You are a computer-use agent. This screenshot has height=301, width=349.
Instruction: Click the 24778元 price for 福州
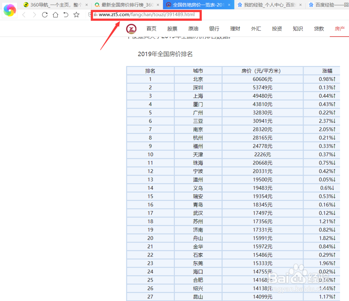click(x=262, y=146)
